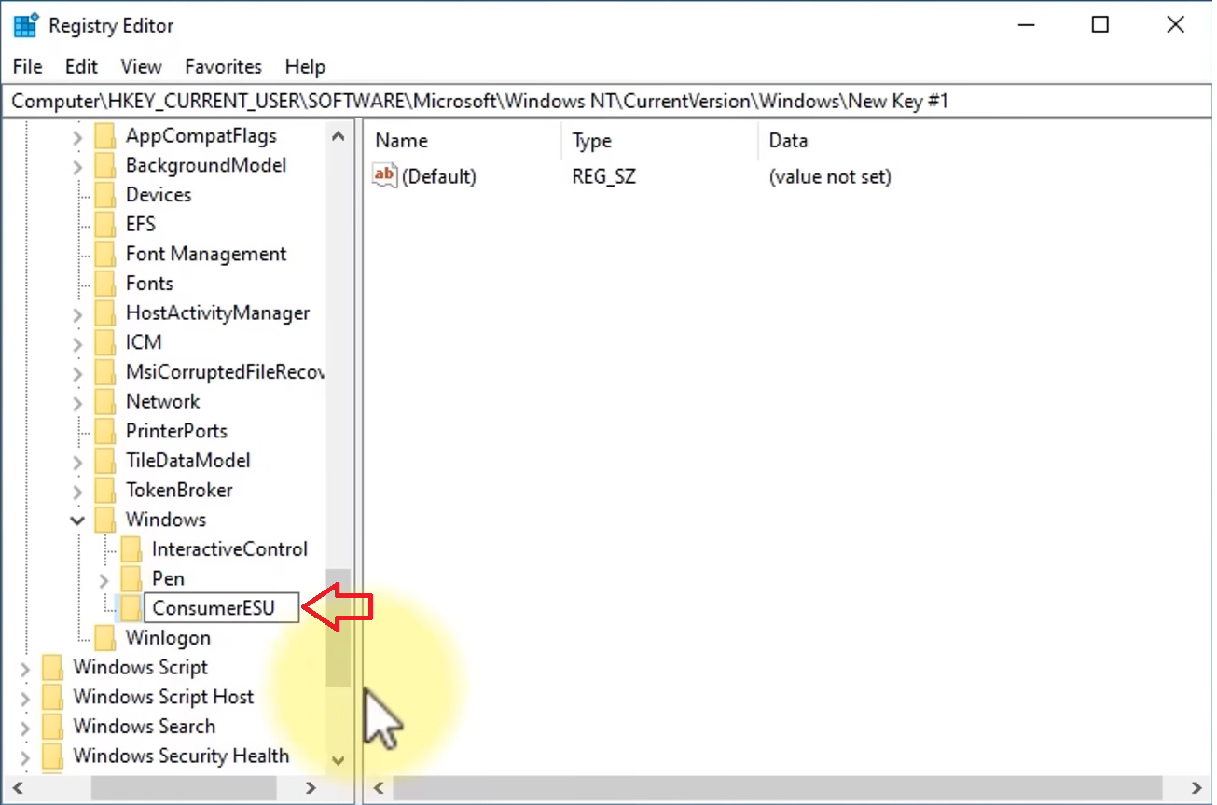Open the Edit menu
The height and width of the screenshot is (805, 1217).
[x=81, y=66]
